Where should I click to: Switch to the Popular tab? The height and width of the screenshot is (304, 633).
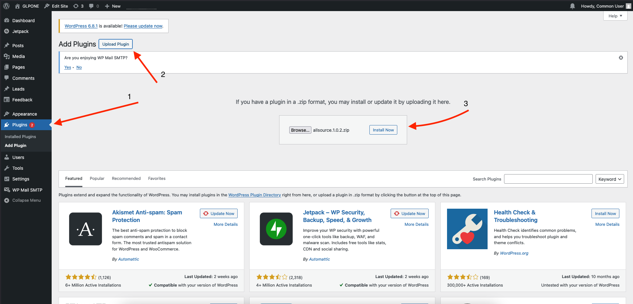pyautogui.click(x=97, y=179)
